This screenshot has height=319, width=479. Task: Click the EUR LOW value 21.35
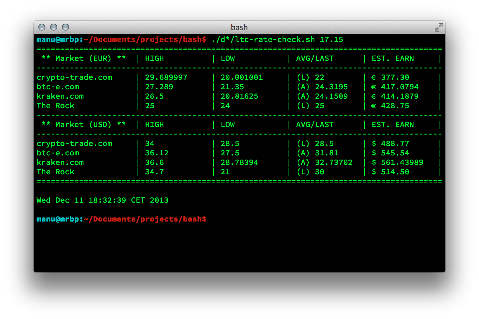click(232, 87)
